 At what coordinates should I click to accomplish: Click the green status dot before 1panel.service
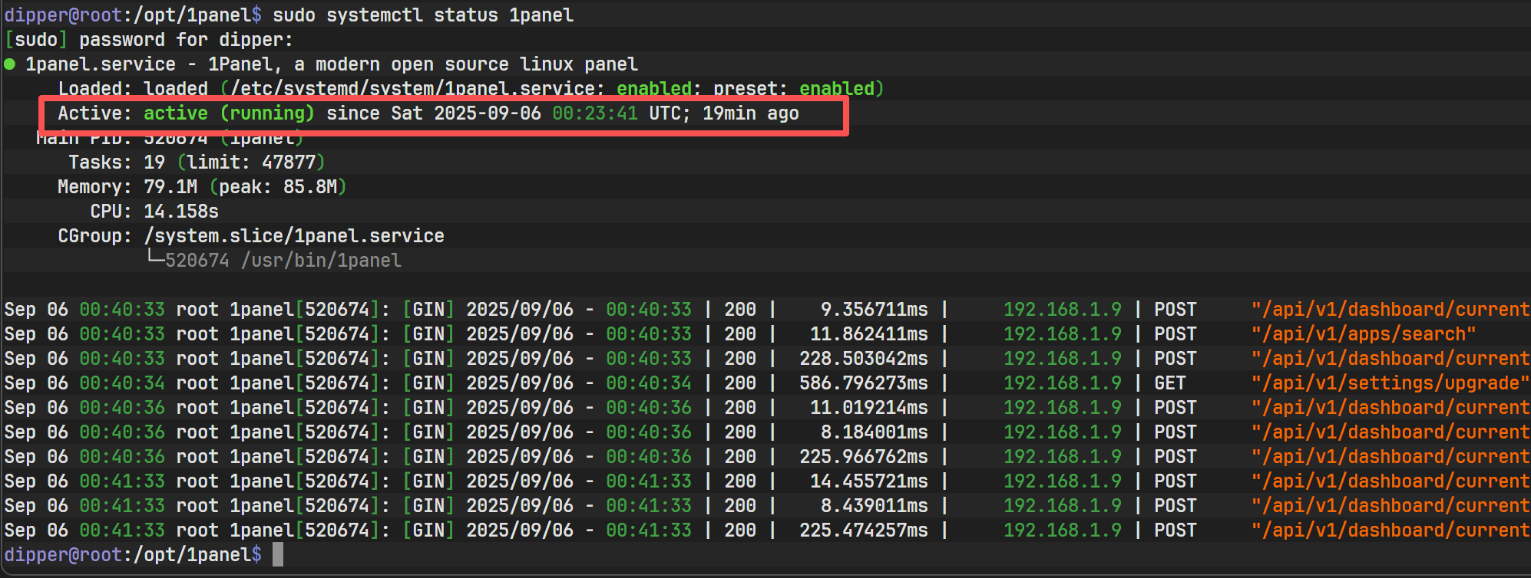(x=10, y=64)
